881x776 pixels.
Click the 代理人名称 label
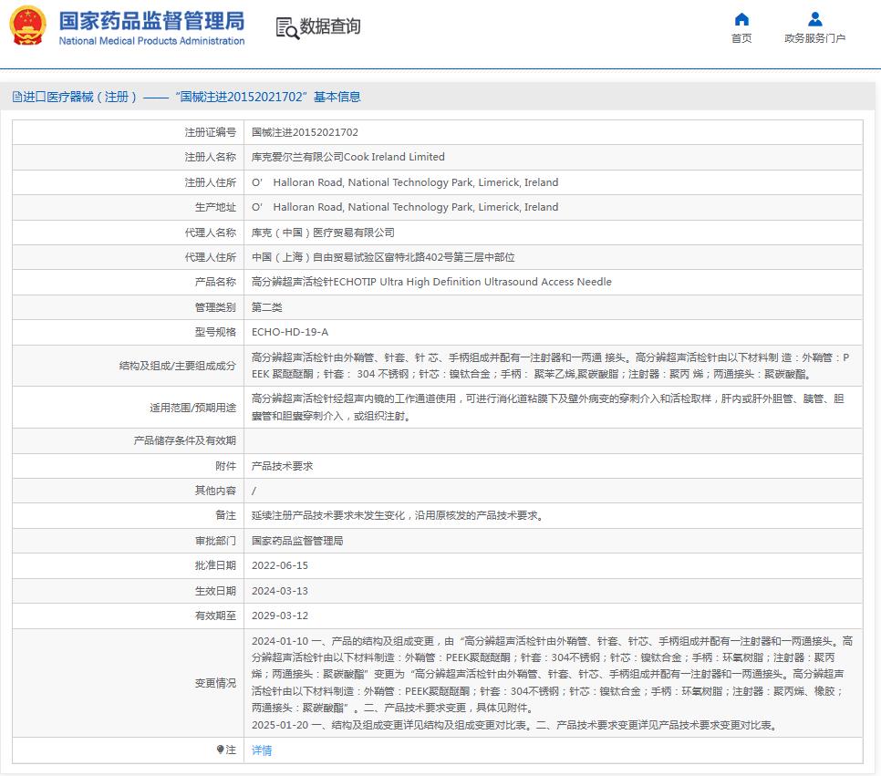tap(210, 232)
